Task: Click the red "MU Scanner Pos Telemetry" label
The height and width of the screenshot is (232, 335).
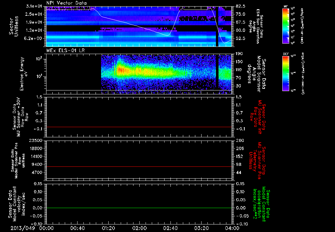Action: 257,161
